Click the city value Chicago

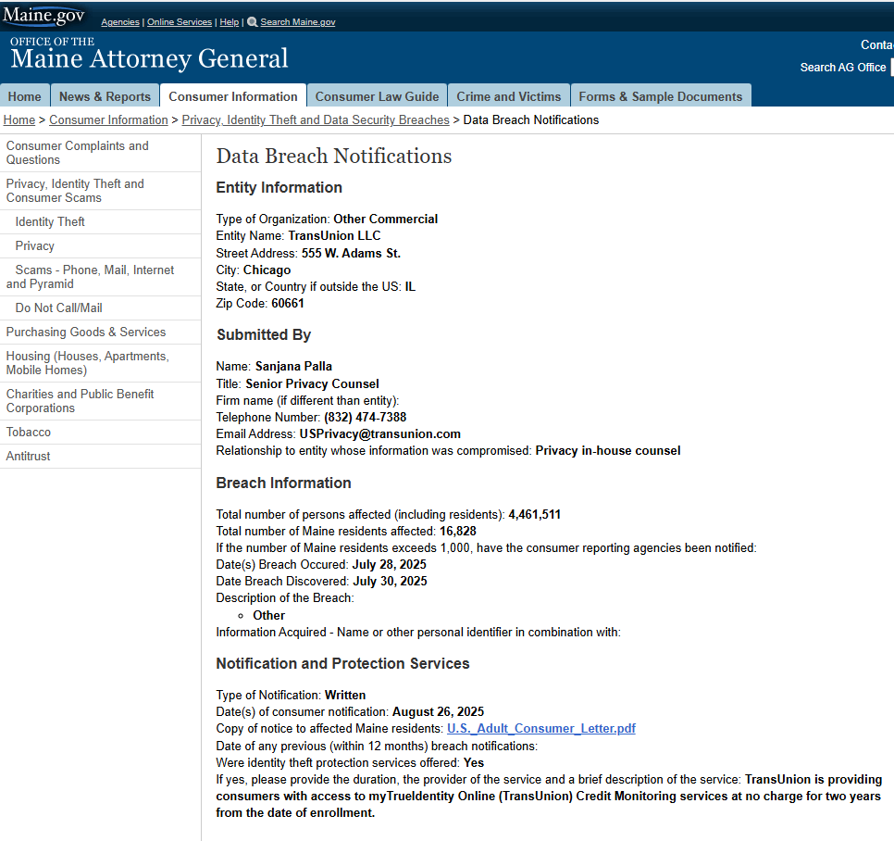[x=267, y=270]
